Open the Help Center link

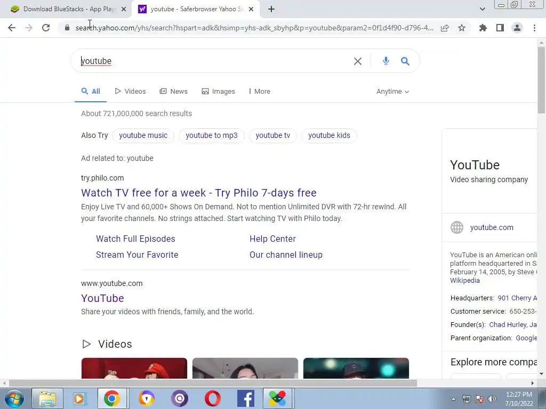click(272, 239)
